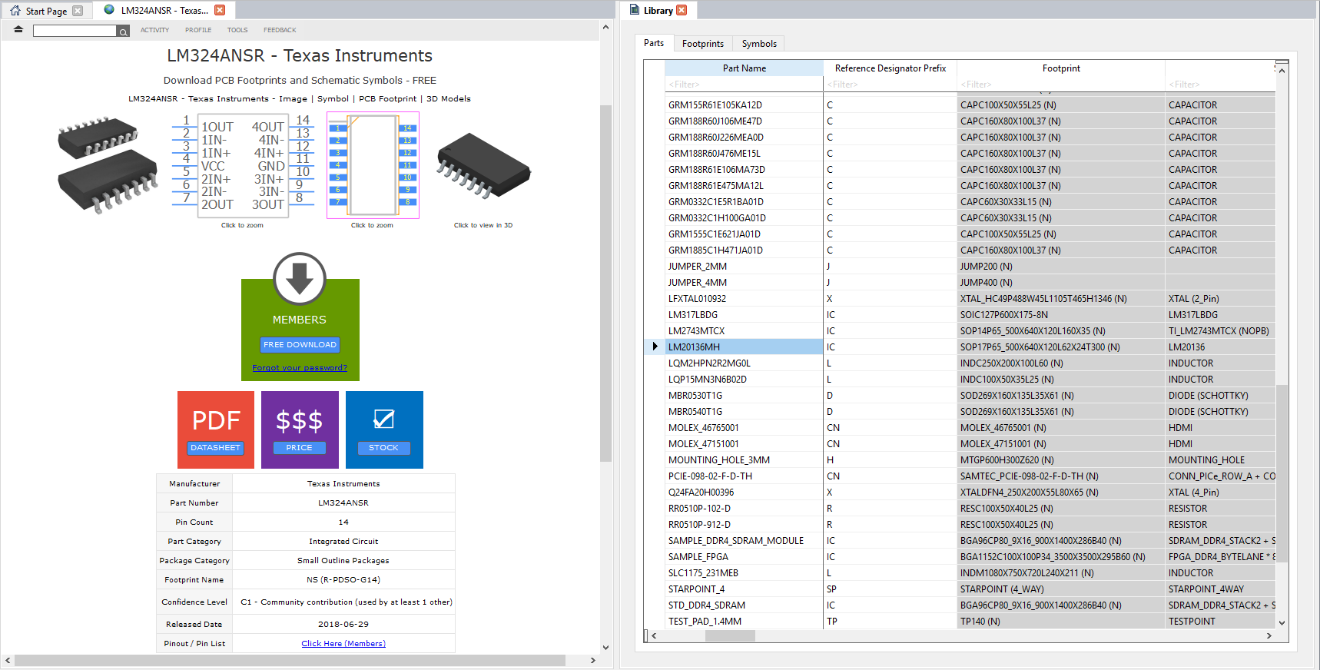Image resolution: width=1320 pixels, height=670 pixels.
Task: Switch to the Footprints tab
Action: (x=703, y=44)
